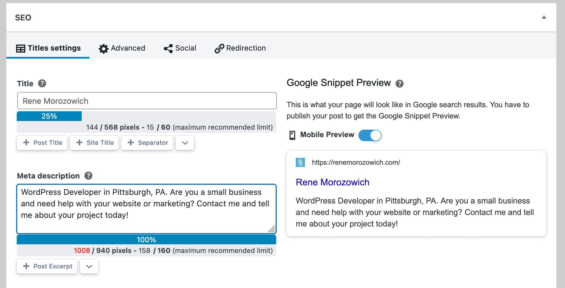Insert the Post Title variable
The height and width of the screenshot is (288, 565).
(x=42, y=143)
